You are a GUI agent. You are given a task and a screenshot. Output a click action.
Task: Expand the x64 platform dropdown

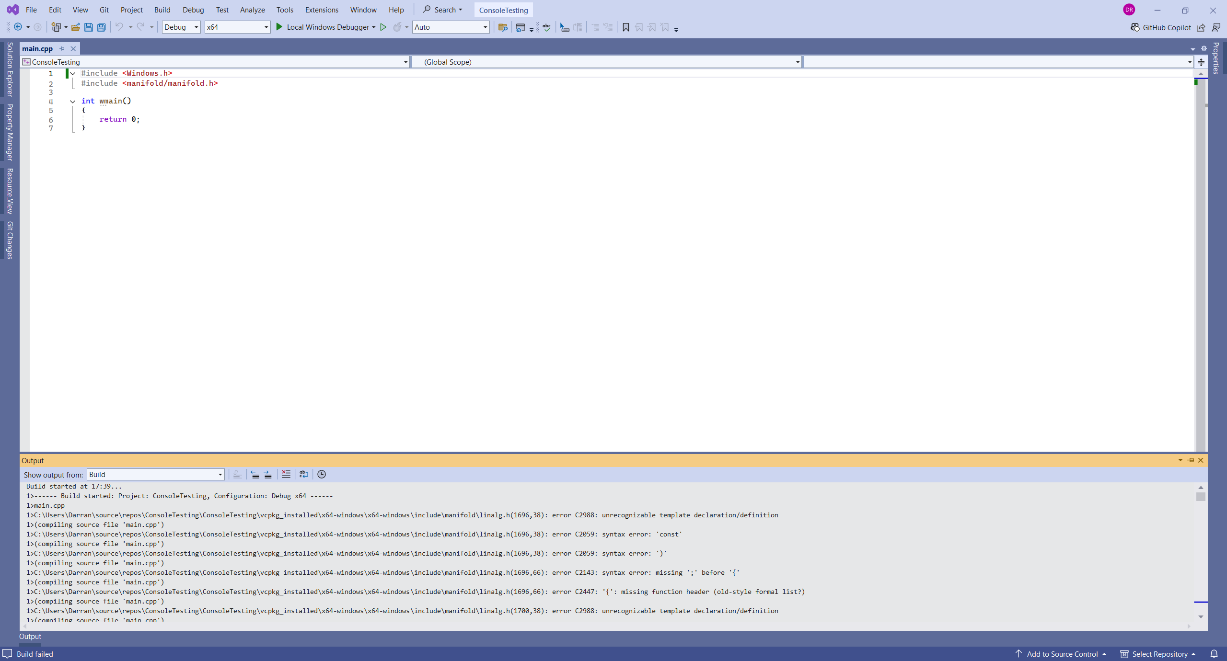(237, 27)
